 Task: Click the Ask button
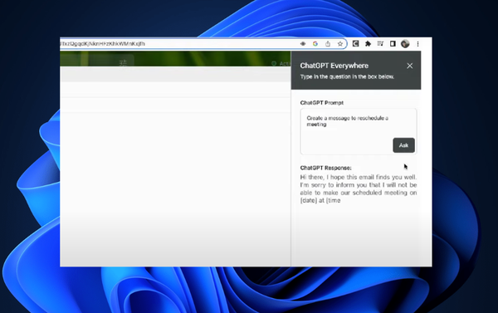(x=403, y=145)
